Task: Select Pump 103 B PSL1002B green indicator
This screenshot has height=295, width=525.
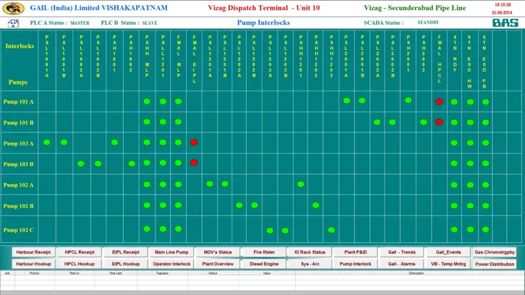Action: (x=98, y=164)
